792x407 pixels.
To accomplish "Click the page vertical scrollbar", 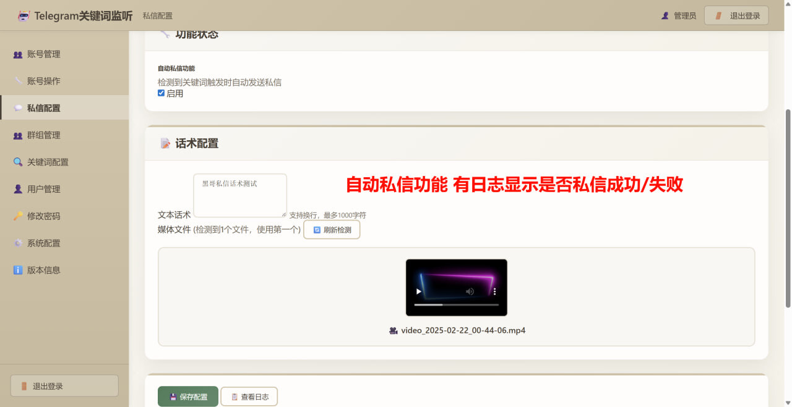I will (x=788, y=208).
